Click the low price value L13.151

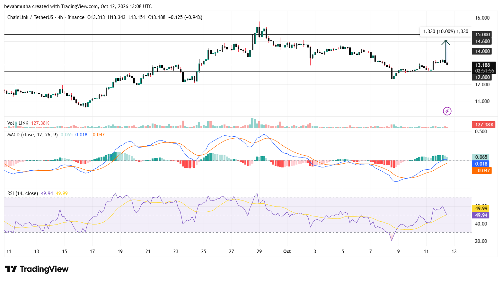click(137, 17)
